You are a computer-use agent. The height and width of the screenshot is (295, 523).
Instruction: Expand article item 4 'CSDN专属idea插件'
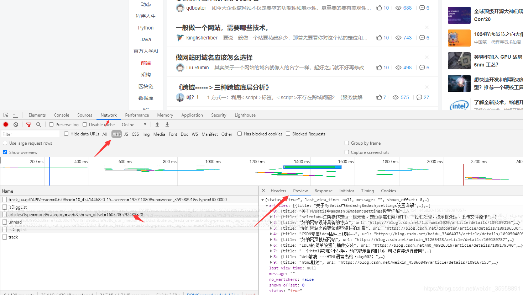pyautogui.click(x=271, y=234)
